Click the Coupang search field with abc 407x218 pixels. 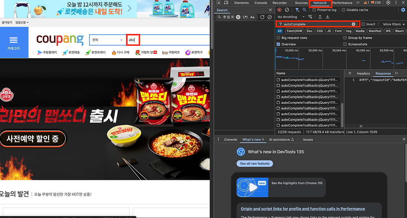[x=149, y=40]
